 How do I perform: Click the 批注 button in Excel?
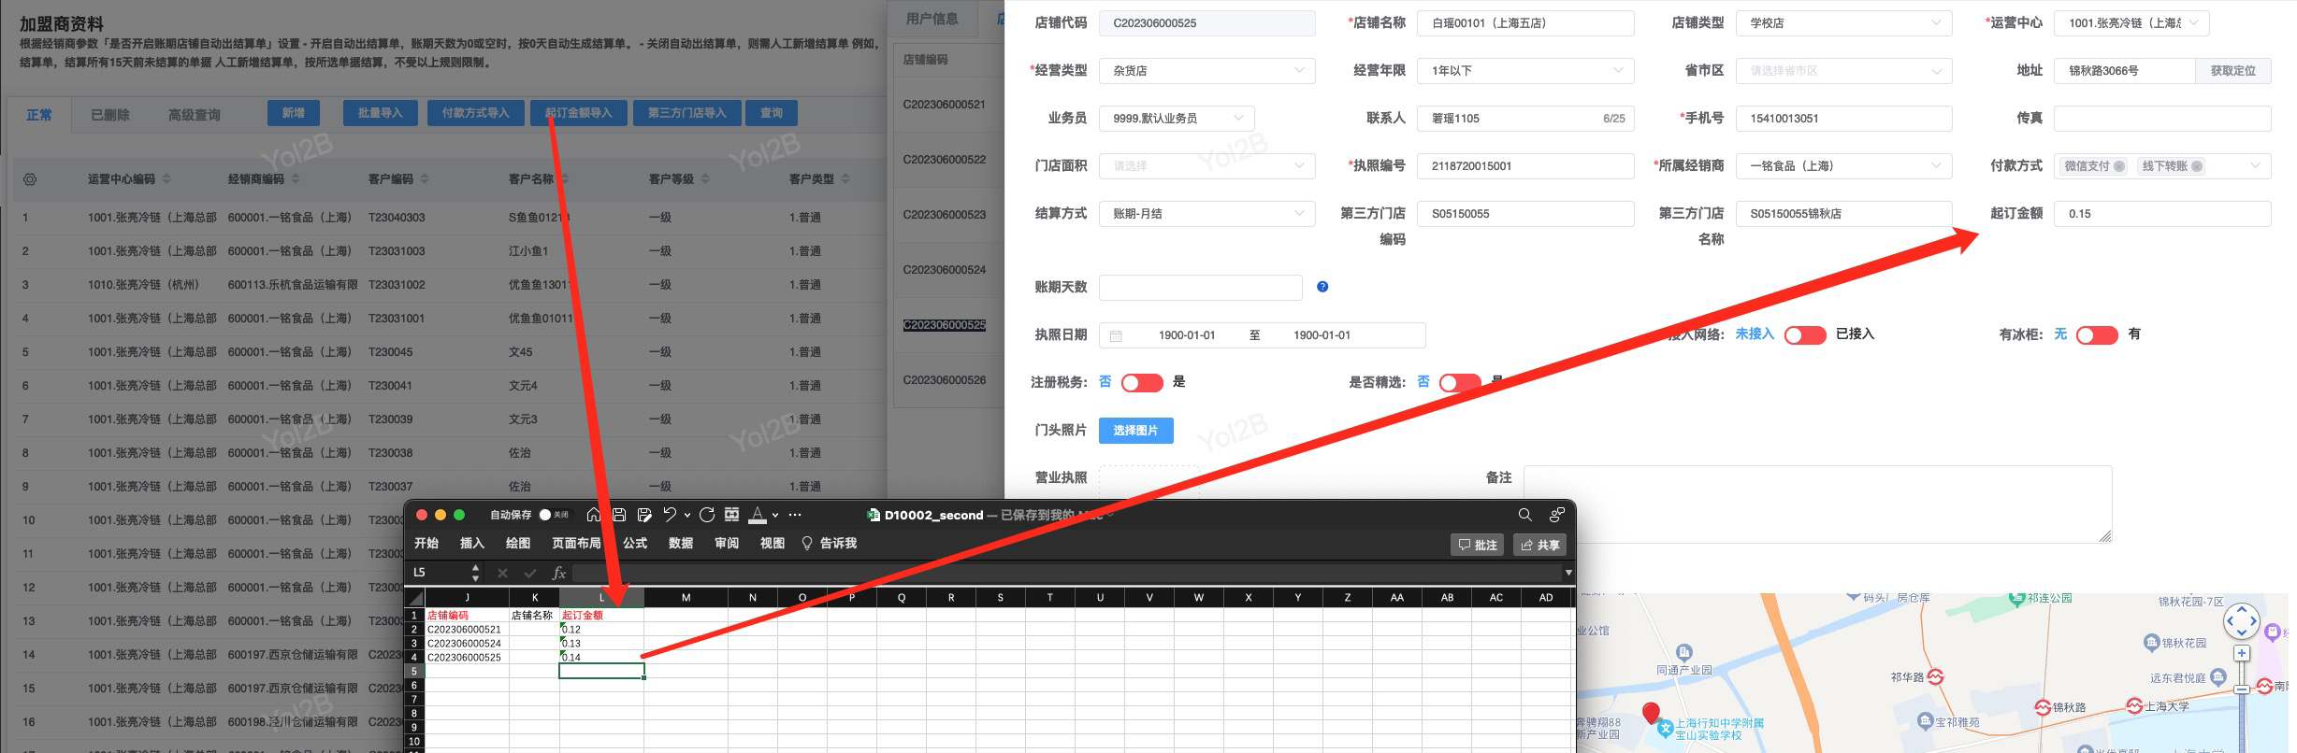tap(1477, 545)
